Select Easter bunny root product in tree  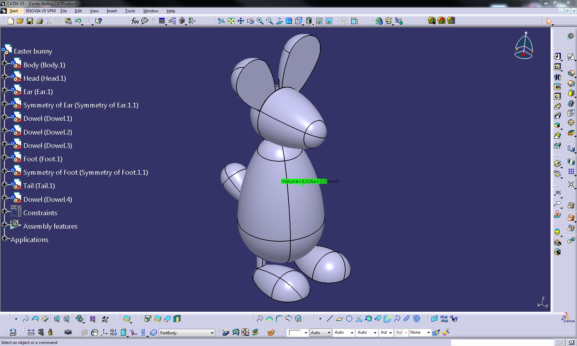pyautogui.click(x=33, y=51)
